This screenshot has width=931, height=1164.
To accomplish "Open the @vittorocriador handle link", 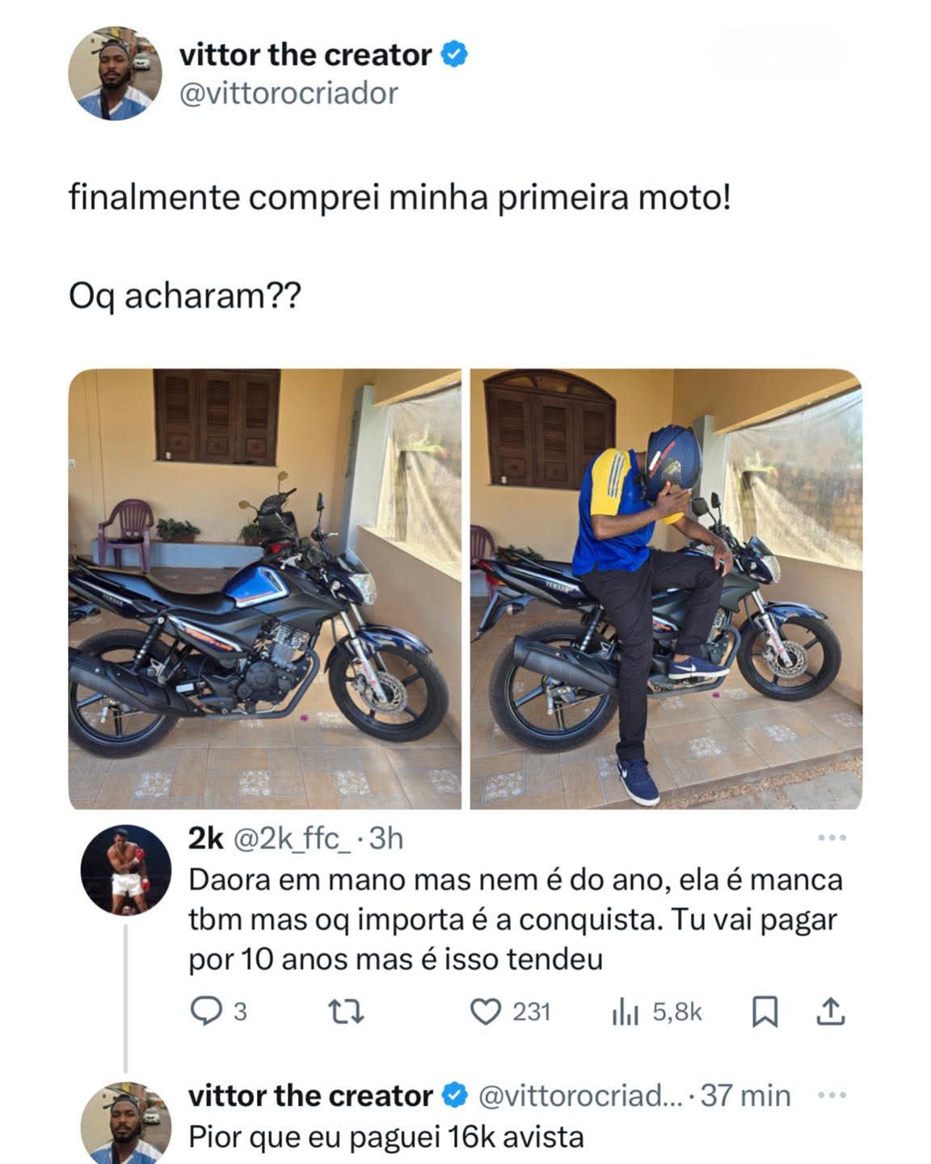I will tap(289, 94).
